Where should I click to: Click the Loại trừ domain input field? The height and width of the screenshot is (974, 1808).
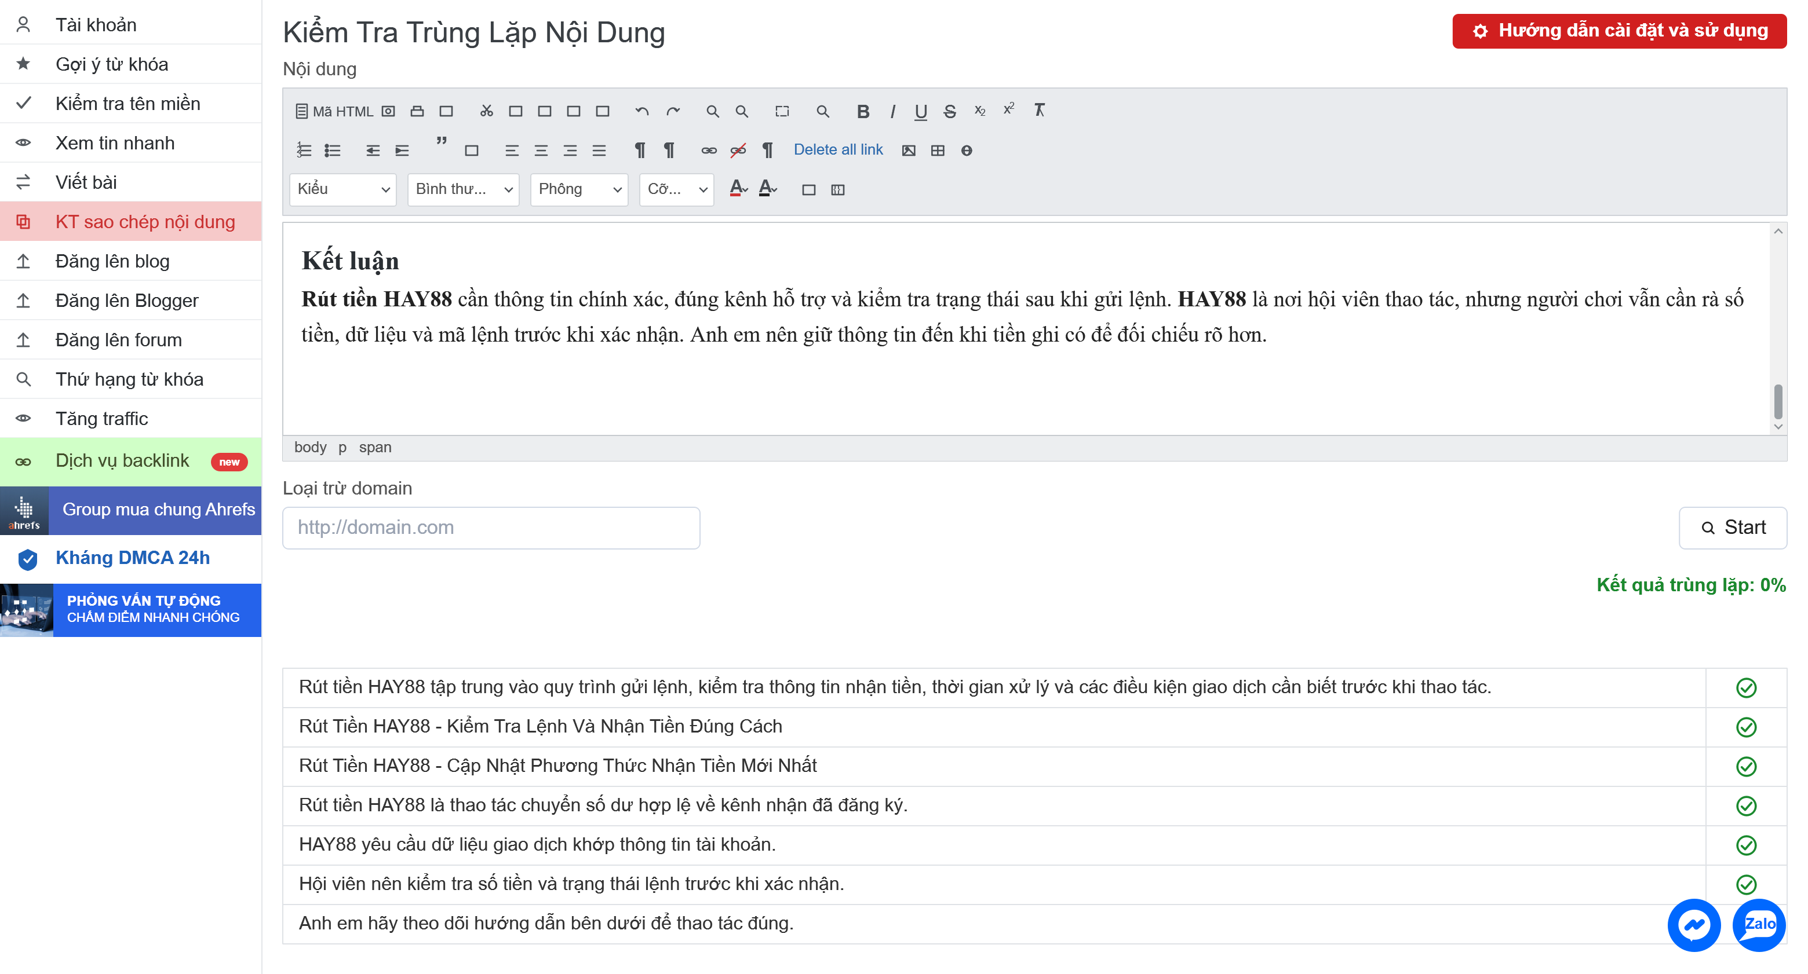pyautogui.click(x=491, y=528)
